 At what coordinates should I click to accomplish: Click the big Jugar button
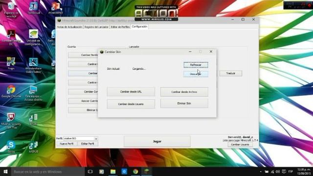[157, 141]
